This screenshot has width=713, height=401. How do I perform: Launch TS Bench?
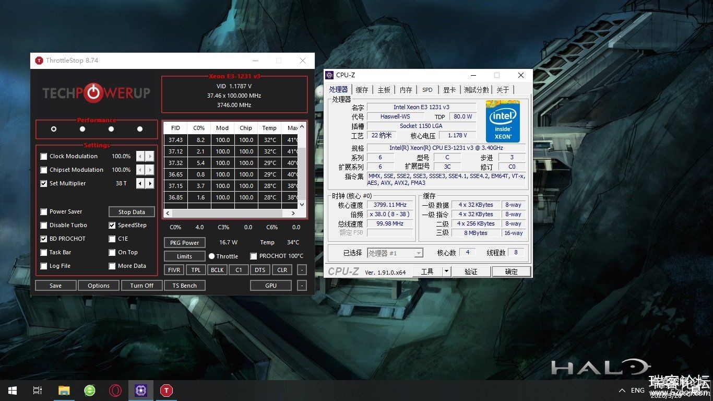[185, 286]
